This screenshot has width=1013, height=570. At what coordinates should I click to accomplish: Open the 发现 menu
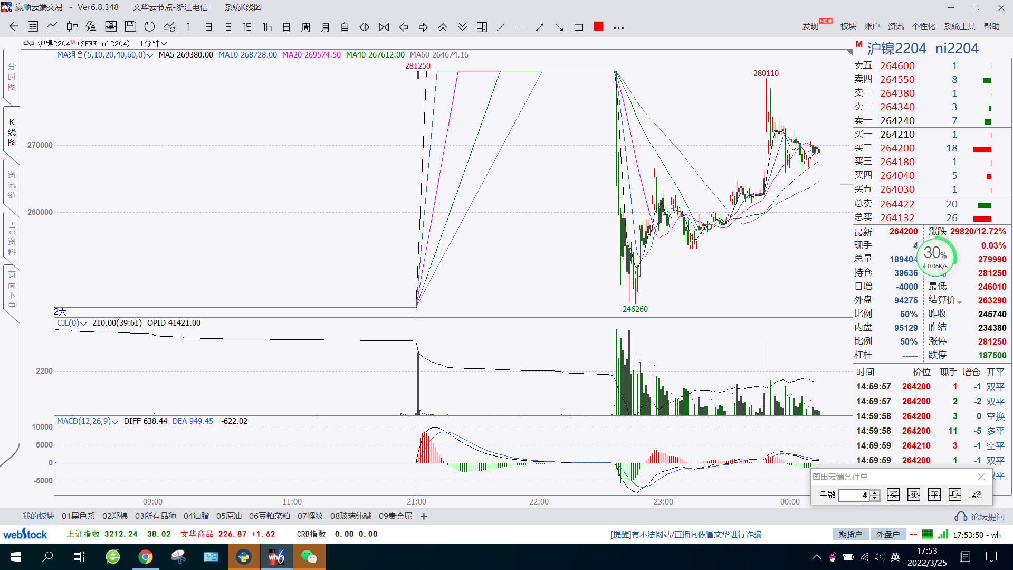pyautogui.click(x=810, y=26)
